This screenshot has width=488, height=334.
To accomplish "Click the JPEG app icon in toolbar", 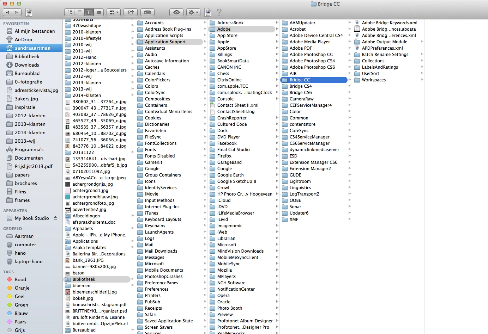I will pyautogui.click(x=208, y=12).
